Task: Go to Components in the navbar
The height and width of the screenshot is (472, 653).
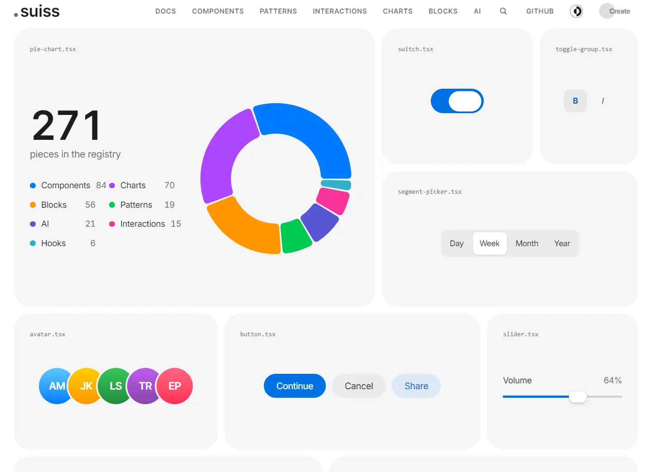Action: pos(218,11)
